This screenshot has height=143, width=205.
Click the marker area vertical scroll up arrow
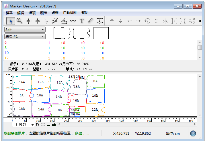click(200, 76)
